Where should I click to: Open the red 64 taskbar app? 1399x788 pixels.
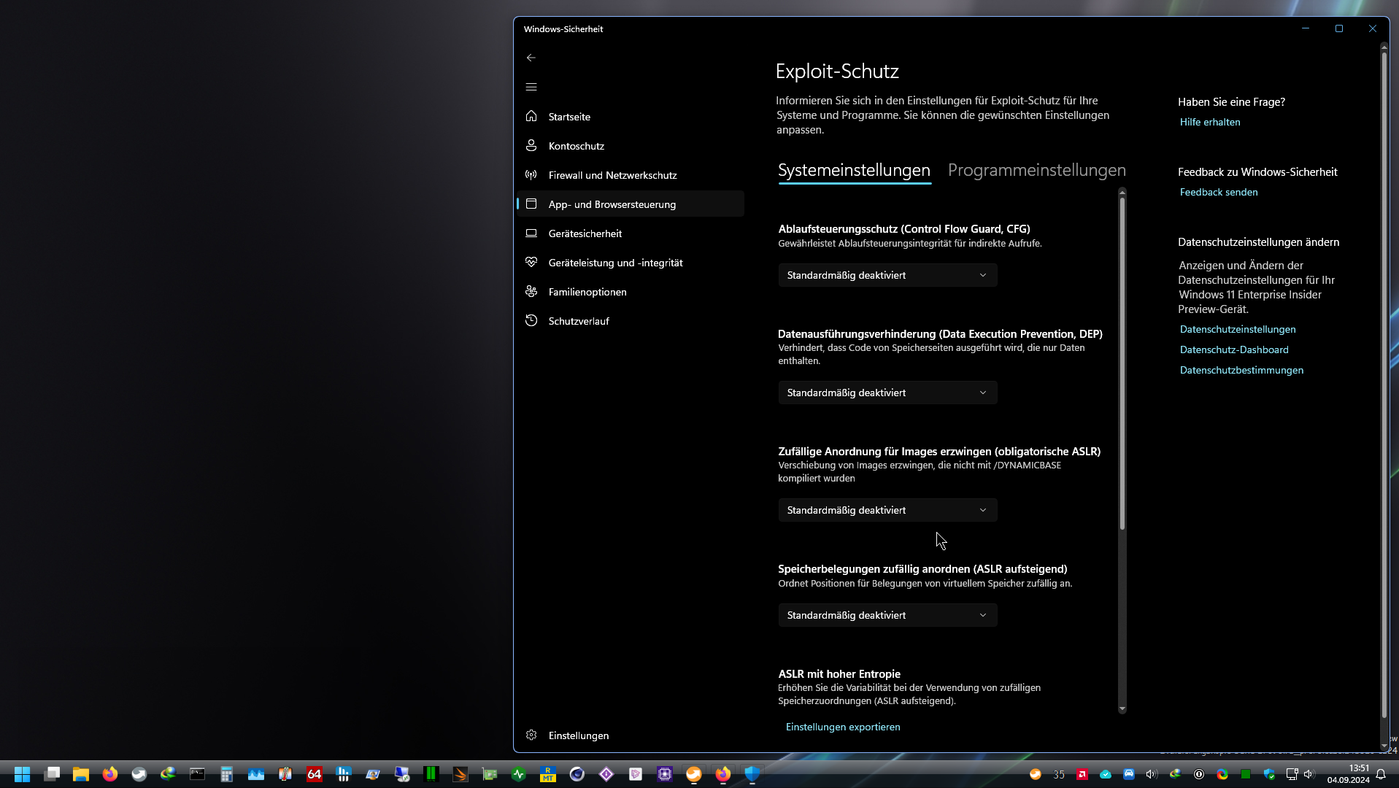(315, 774)
